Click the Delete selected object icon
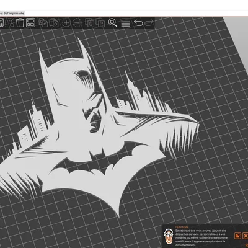248x248 pixels. [x=10, y=23]
